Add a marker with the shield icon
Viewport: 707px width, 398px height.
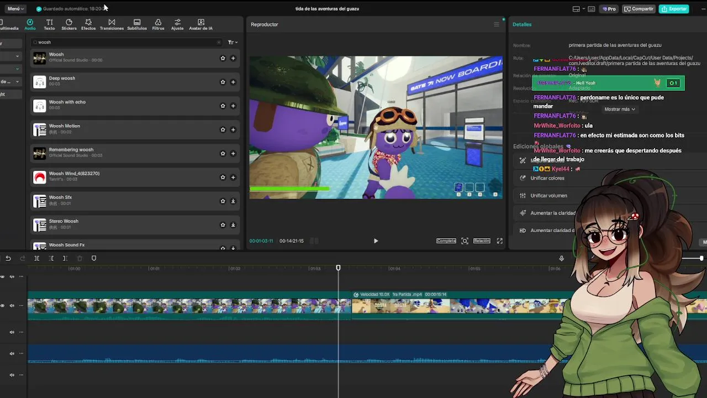[94, 258]
